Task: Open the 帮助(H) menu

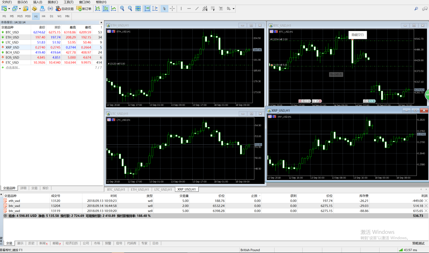Action: point(101,2)
